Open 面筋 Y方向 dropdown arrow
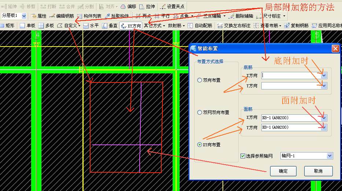Viewport: 342px width, 191px height. click(x=324, y=127)
